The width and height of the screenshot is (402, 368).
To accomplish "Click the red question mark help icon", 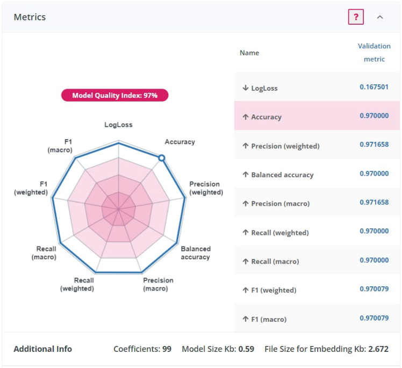I will pos(356,17).
